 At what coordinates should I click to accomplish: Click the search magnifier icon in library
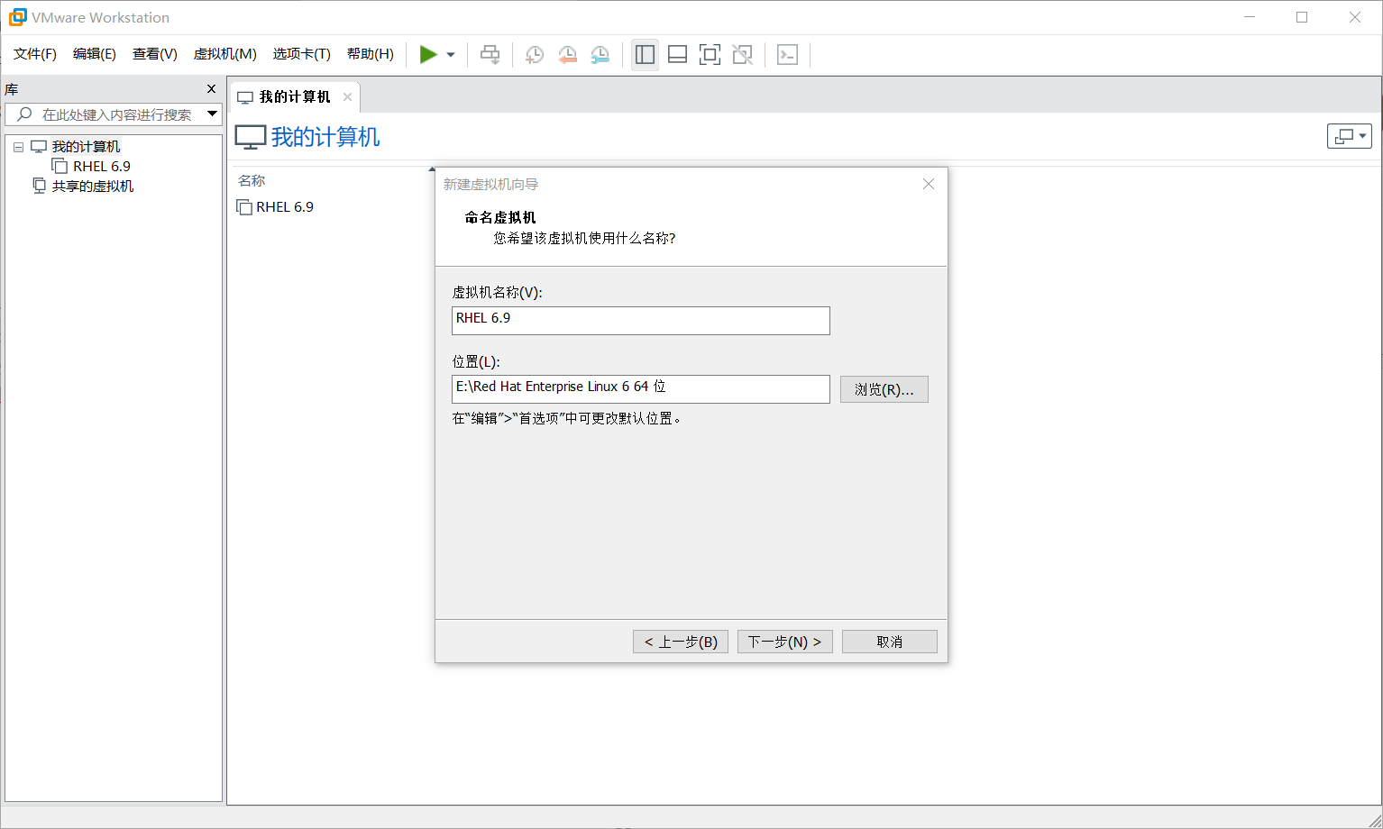(x=24, y=114)
